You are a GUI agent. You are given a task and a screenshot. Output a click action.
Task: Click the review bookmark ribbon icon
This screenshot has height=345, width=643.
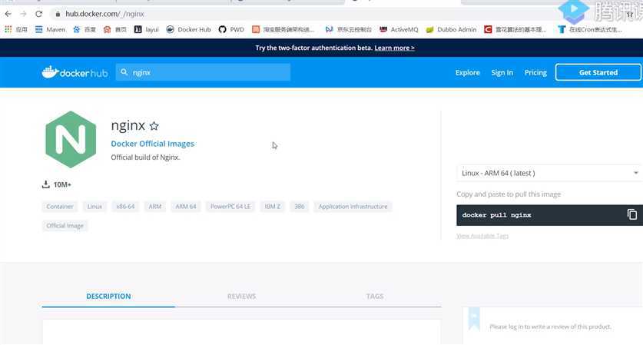pos(474,318)
